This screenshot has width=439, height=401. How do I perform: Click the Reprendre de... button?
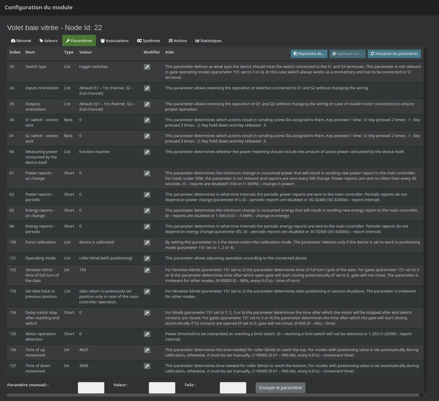[x=309, y=54]
